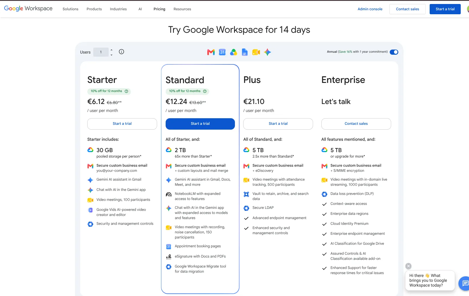The width and height of the screenshot is (469, 296).
Task: Click help icon on Standard discount badge
Action: [x=205, y=91]
